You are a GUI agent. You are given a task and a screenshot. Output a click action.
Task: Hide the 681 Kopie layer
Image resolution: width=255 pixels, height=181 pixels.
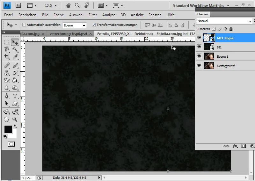click(x=199, y=38)
